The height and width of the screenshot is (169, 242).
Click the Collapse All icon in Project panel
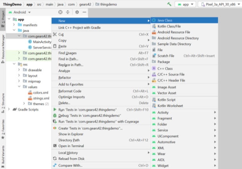pos(68,12)
